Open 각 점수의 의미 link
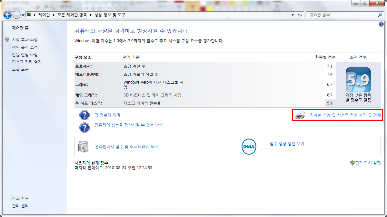This screenshot has height=217, width=387. pos(107,115)
